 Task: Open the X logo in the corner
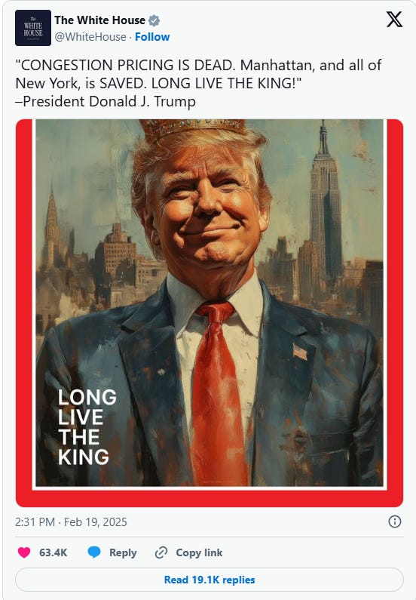(x=394, y=19)
